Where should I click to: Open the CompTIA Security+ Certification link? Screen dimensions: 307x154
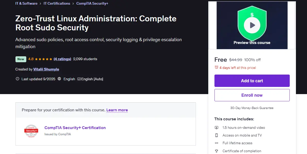(75, 128)
